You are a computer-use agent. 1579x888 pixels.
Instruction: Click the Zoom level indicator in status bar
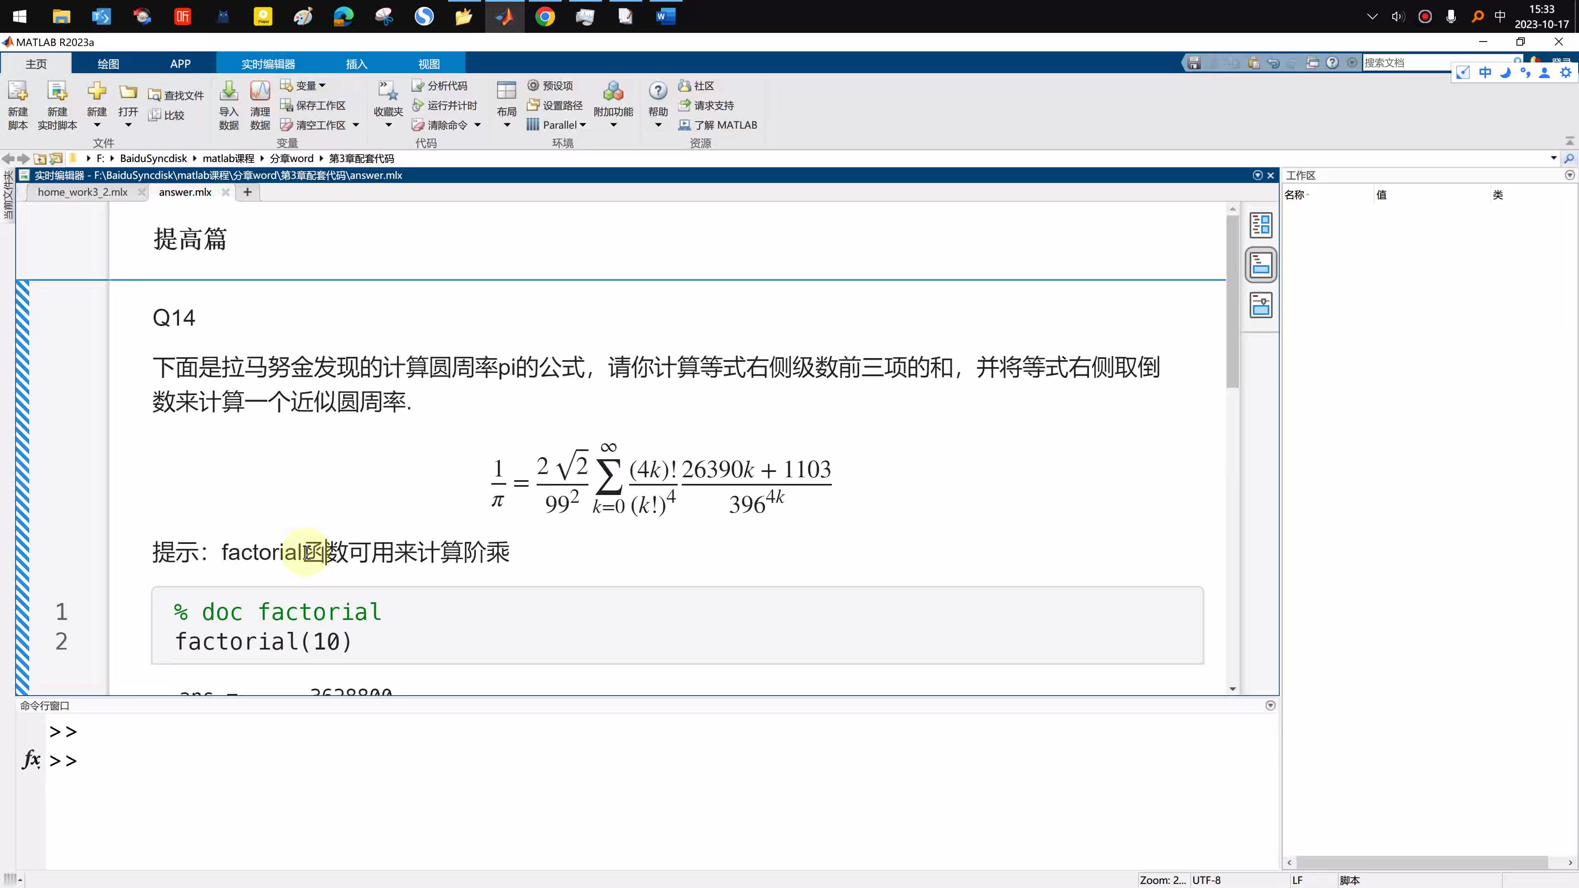click(1163, 879)
